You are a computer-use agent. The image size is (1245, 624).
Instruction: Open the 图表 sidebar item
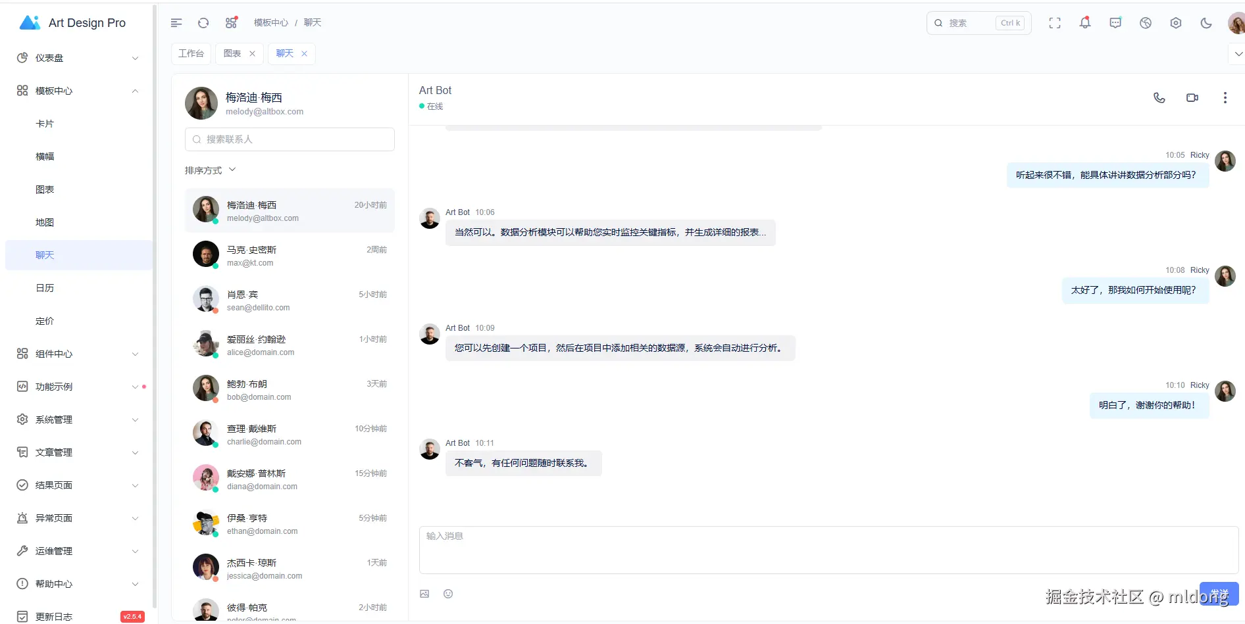coord(79,189)
